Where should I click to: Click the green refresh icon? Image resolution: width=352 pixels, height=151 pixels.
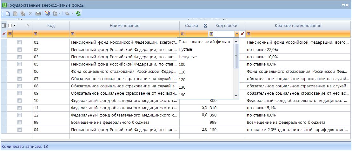(78, 14)
